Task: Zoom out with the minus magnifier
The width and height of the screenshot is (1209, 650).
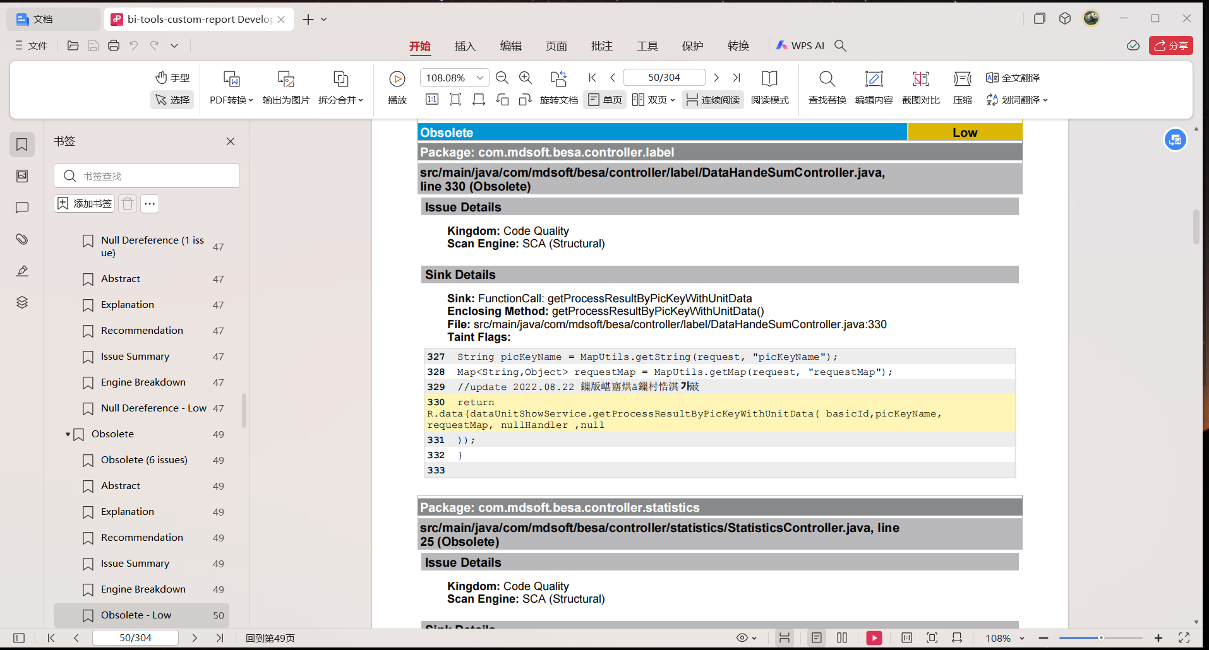Action: 502,78
